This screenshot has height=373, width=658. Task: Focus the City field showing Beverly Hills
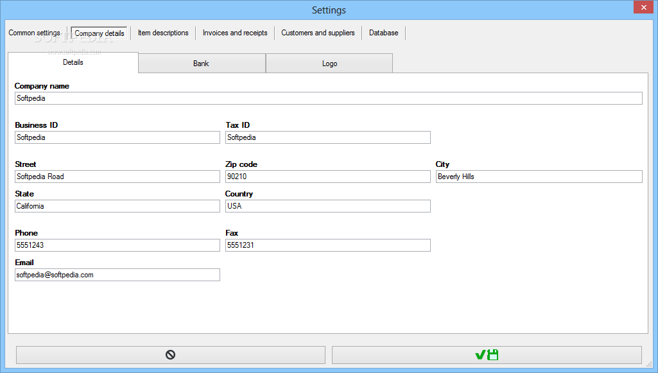pyautogui.click(x=539, y=177)
